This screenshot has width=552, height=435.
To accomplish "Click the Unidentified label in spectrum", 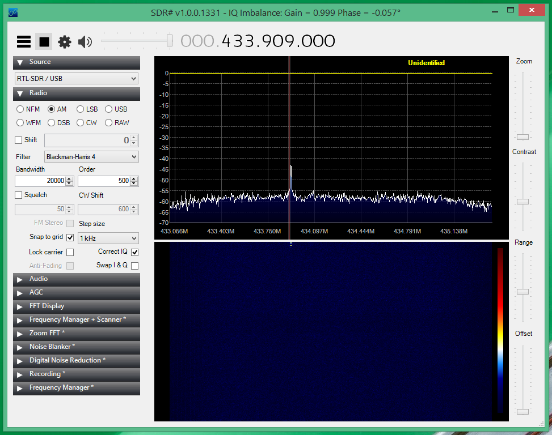I will pyautogui.click(x=426, y=63).
